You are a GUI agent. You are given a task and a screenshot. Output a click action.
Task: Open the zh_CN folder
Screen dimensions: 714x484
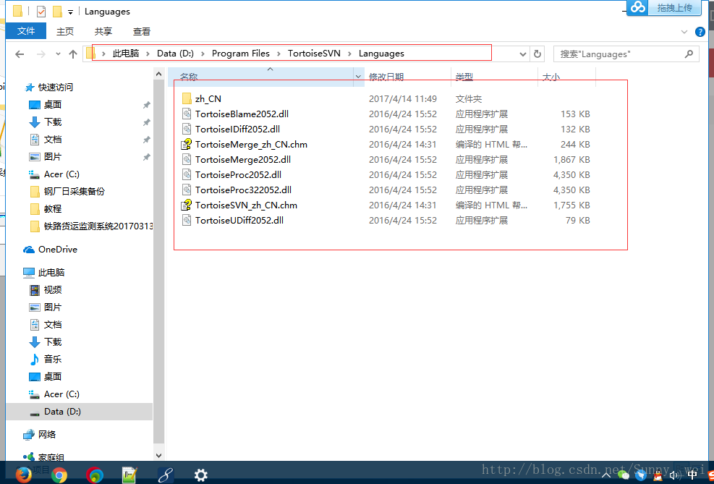point(208,99)
